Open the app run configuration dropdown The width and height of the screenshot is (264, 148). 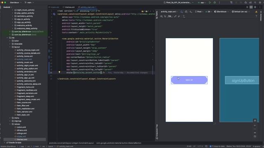pyautogui.click(x=202, y=2)
